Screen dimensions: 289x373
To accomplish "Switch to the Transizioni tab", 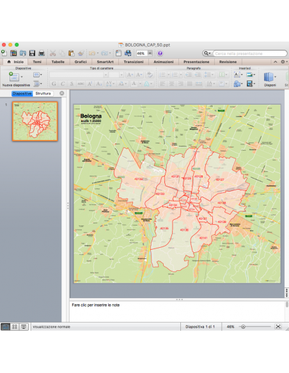I will 134,62.
